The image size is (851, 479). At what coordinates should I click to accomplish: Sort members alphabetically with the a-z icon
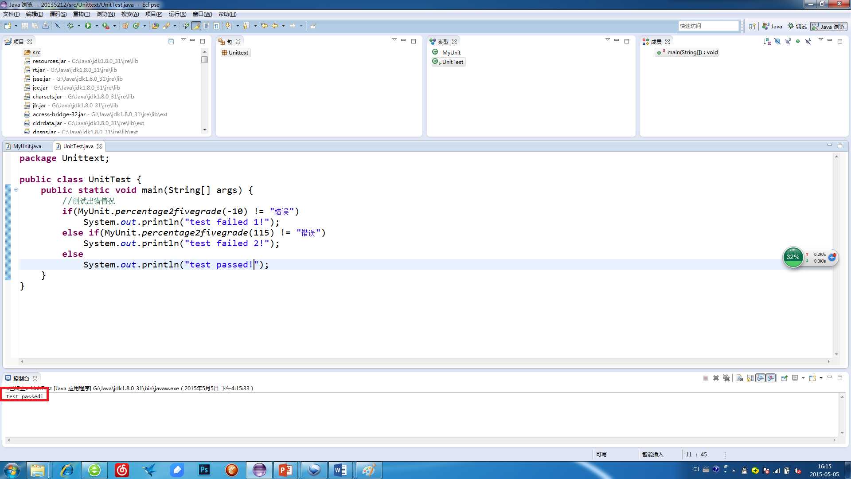pos(767,41)
